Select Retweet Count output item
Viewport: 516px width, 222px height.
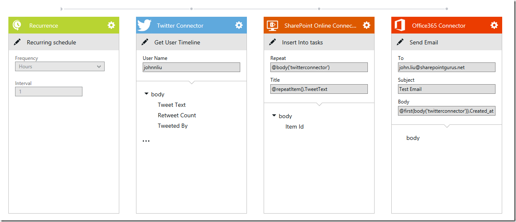pyautogui.click(x=177, y=116)
